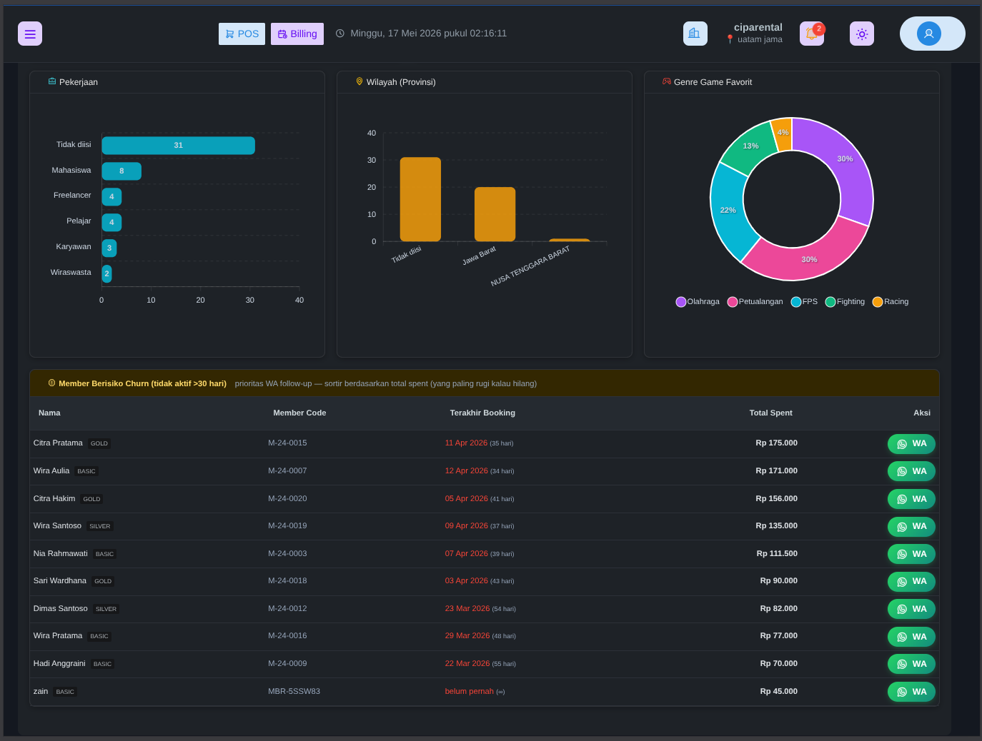Message Wira Santoso via WA
This screenshot has height=741, width=982.
click(x=911, y=526)
